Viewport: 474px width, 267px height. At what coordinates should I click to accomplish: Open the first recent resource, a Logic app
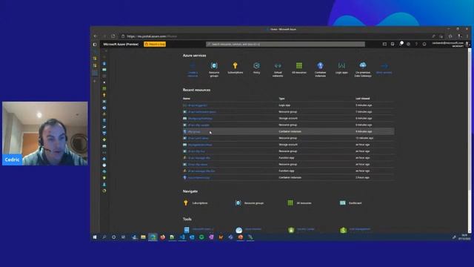(198, 105)
